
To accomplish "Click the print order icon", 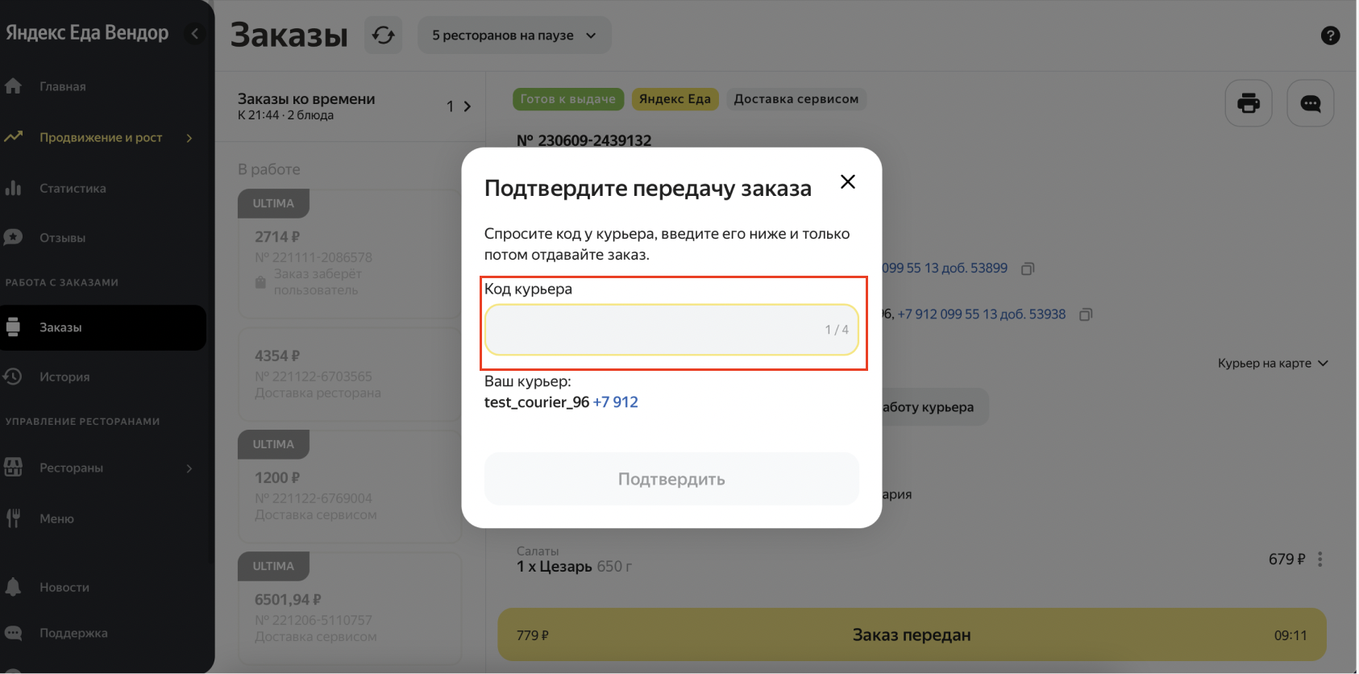I will point(1248,103).
